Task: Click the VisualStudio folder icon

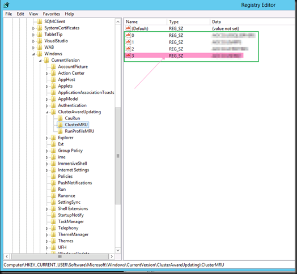Action: pyautogui.click(x=40, y=41)
